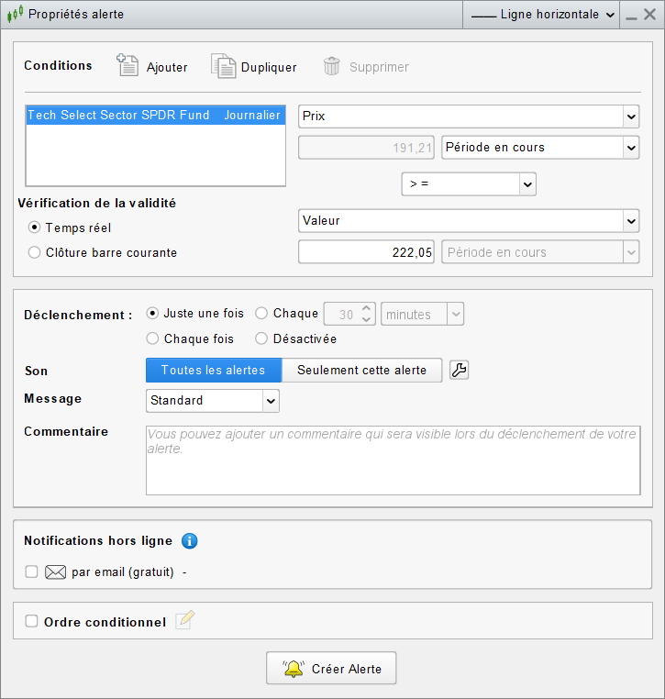This screenshot has height=699, width=665.
Task: Click the ProRealTime candlestick window icon
Action: click(x=15, y=14)
